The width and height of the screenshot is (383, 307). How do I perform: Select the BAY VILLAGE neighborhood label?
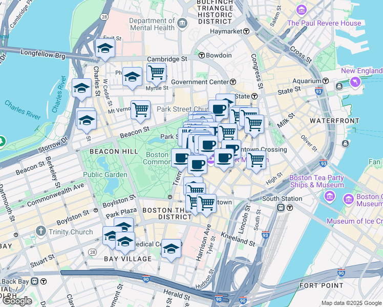[128, 259]
